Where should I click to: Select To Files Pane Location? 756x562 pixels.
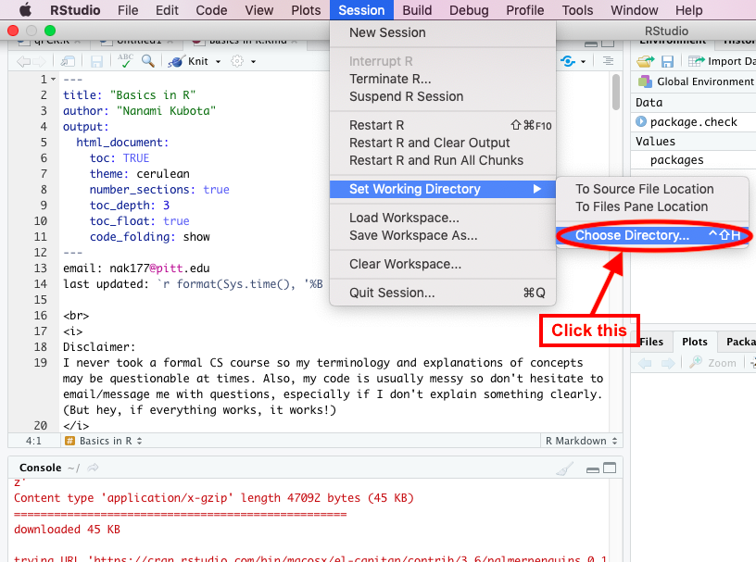[x=652, y=206]
